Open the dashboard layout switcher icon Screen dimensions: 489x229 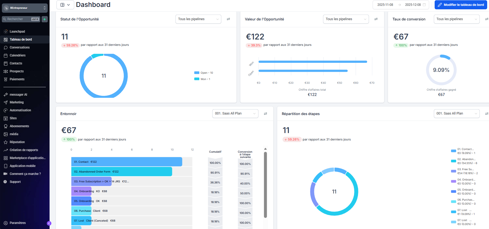(x=65, y=5)
